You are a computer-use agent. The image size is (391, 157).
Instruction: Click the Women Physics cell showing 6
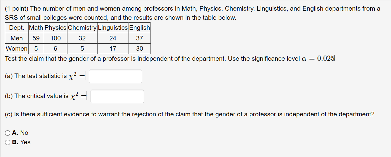(x=56, y=49)
